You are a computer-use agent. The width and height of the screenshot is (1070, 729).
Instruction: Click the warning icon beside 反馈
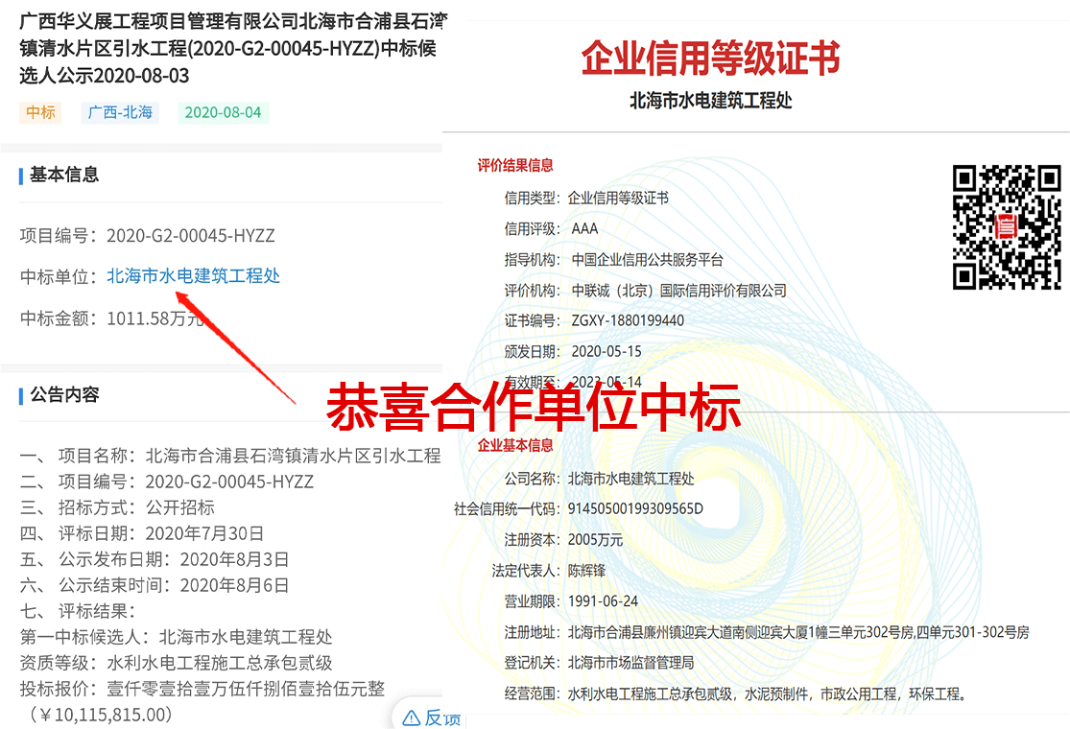click(x=412, y=718)
